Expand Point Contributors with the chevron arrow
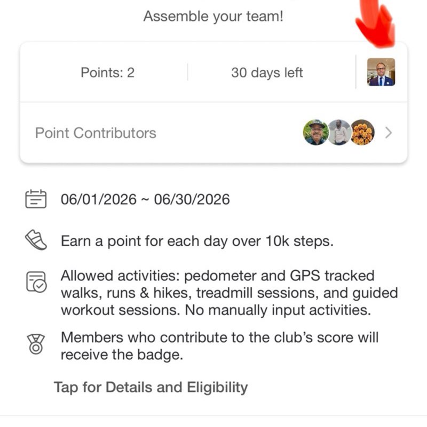The height and width of the screenshot is (427, 427). pos(389,133)
